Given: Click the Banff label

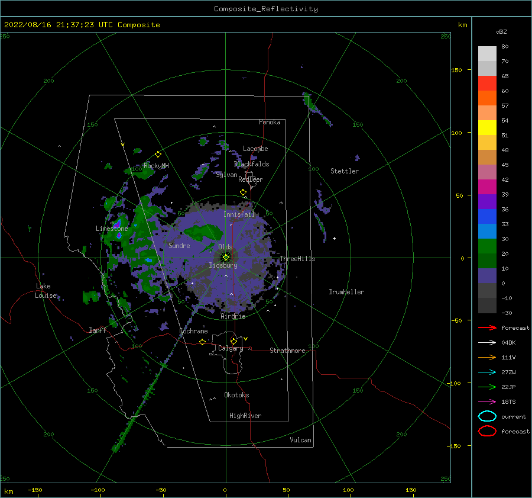Looking at the screenshot, I should coord(98,330).
